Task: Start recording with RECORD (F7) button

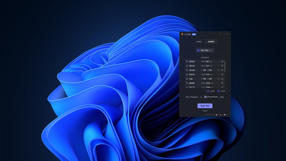Action: pos(205,50)
